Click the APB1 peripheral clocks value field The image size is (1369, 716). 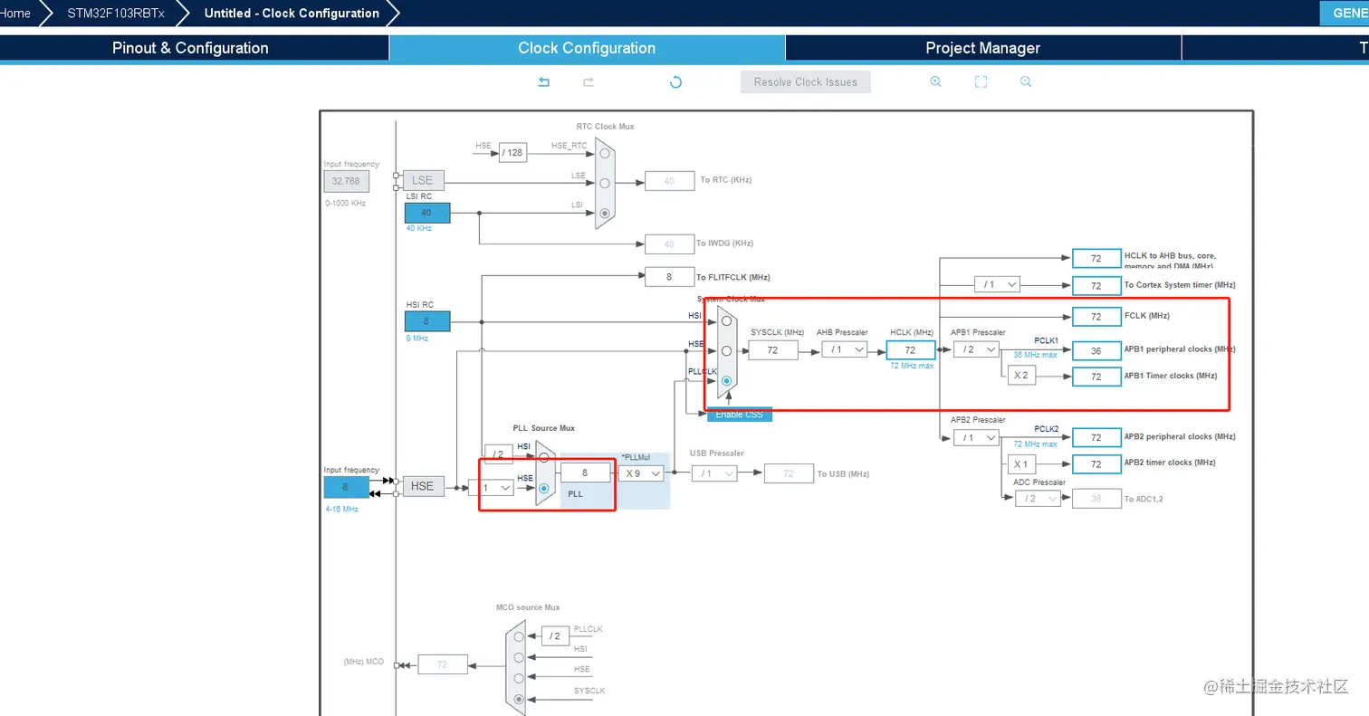1096,350
